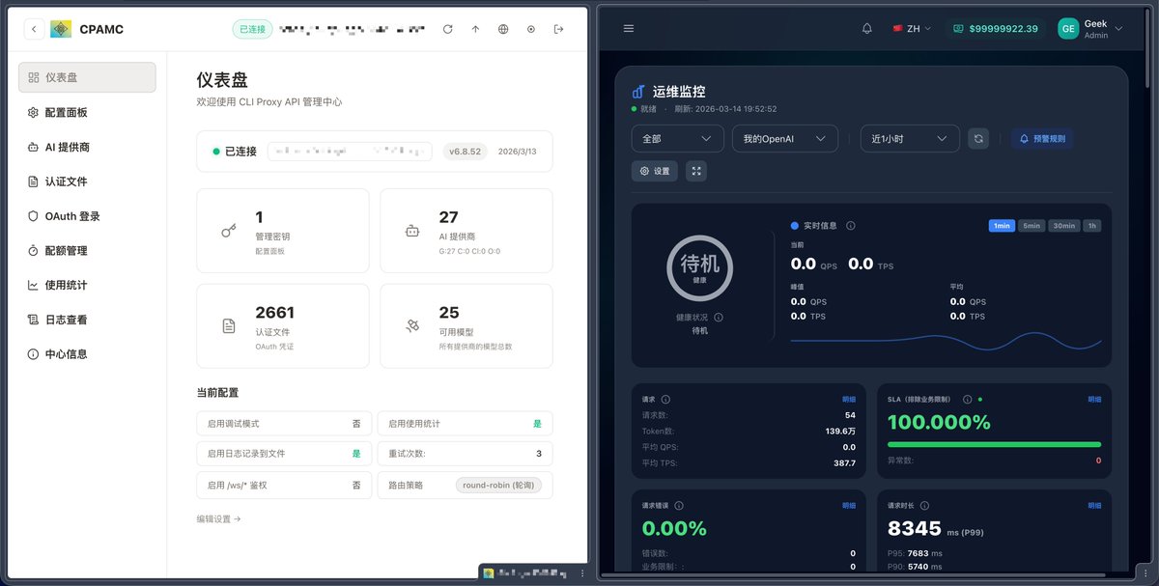The height and width of the screenshot is (586, 1159).
Task: Click the info icon on 请求错误 card
Action: pyautogui.click(x=679, y=505)
